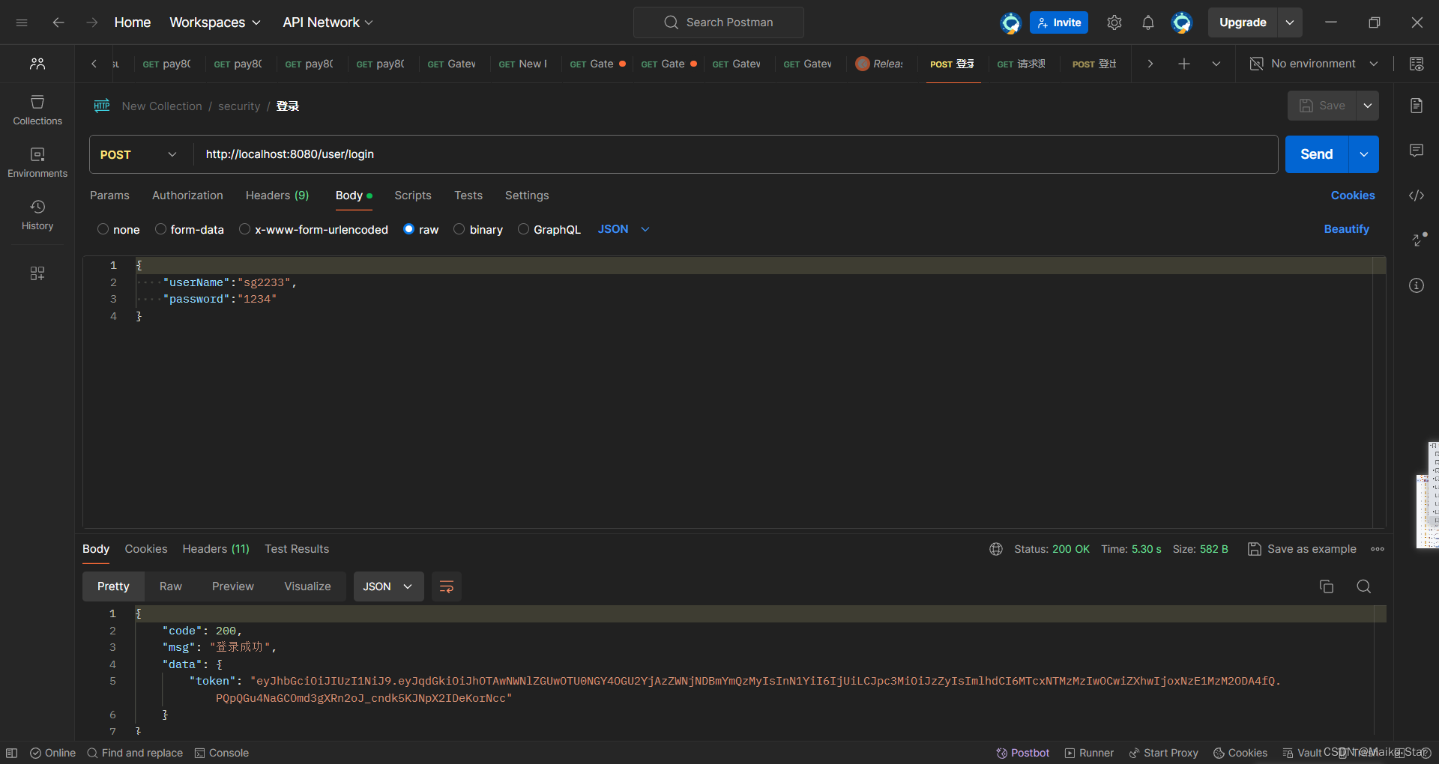Send the login request

1316,154
